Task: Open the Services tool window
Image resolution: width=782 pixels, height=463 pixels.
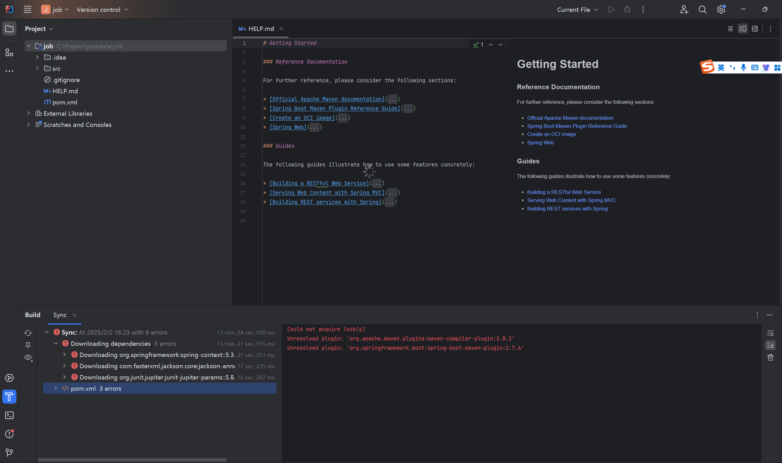Action: click(9, 378)
